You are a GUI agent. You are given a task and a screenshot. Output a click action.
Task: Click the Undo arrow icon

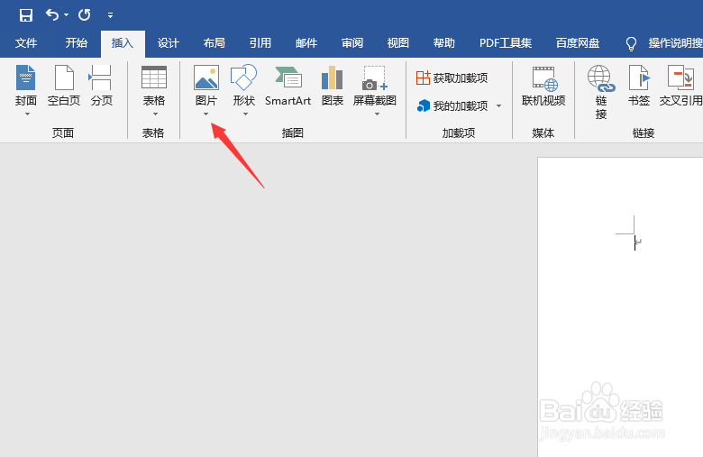tap(52, 15)
